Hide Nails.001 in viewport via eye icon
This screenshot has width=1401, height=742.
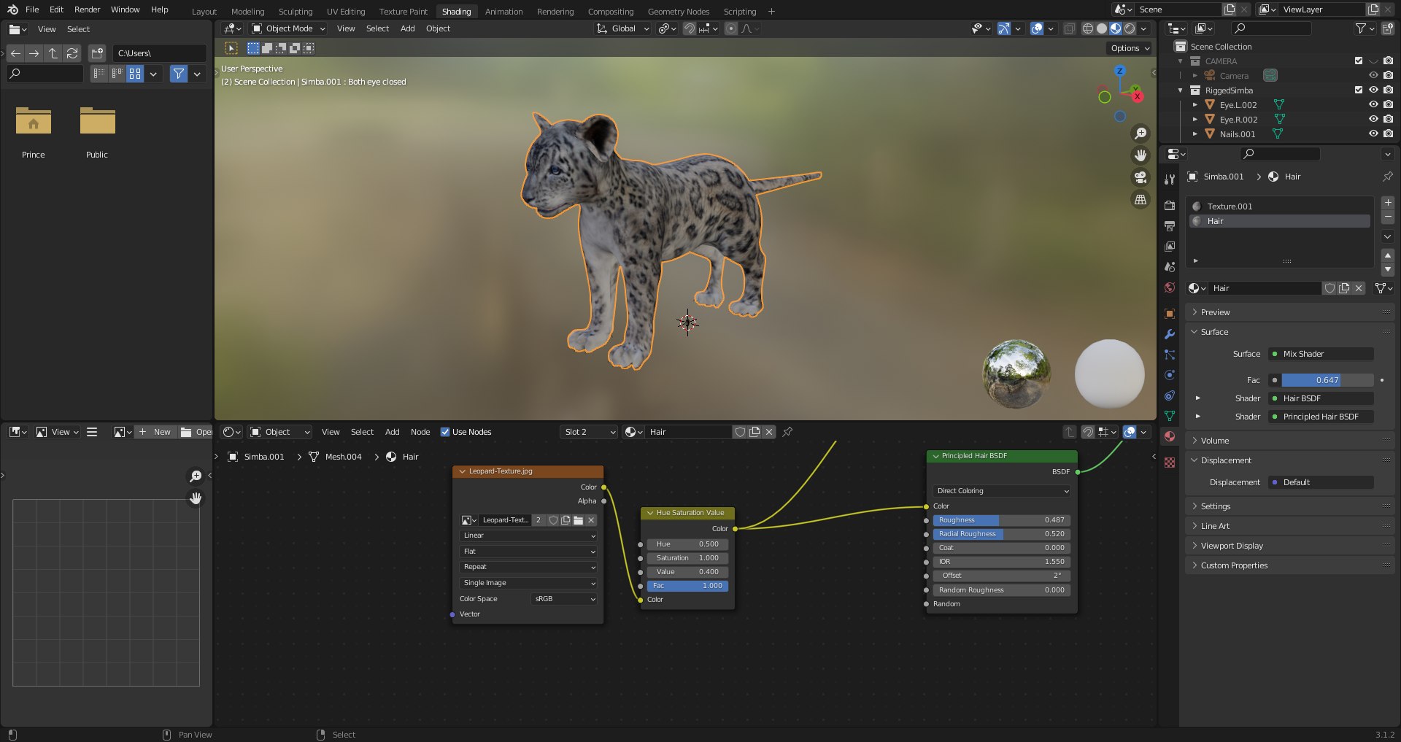[1373, 134]
